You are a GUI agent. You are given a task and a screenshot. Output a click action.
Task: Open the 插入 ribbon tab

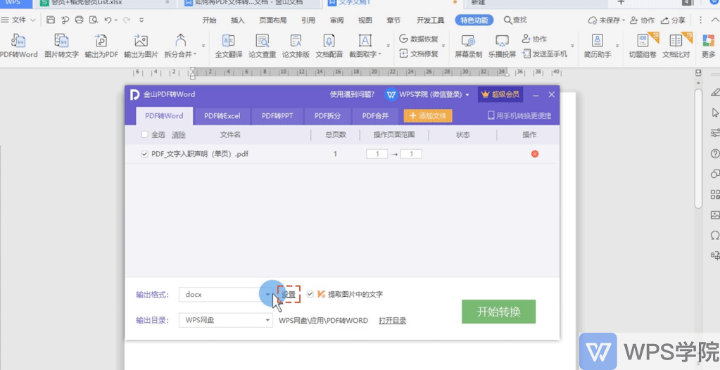click(237, 20)
